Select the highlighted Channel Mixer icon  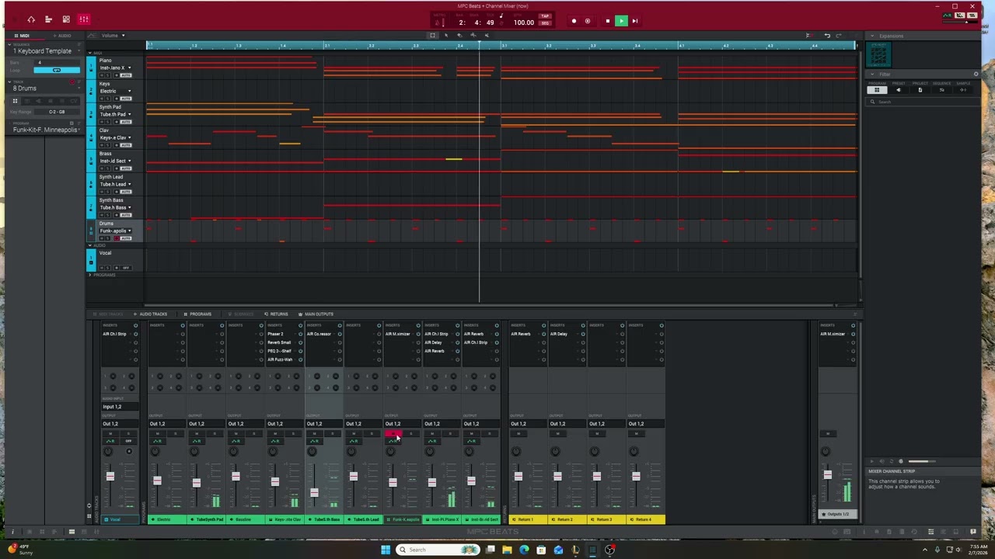(x=84, y=19)
